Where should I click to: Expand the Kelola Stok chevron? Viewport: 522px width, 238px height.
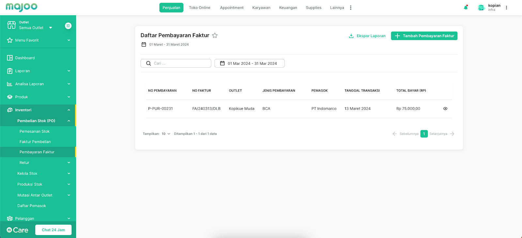[69, 174]
